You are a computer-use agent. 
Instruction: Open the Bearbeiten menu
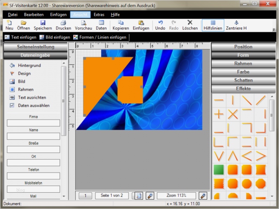[34, 15]
